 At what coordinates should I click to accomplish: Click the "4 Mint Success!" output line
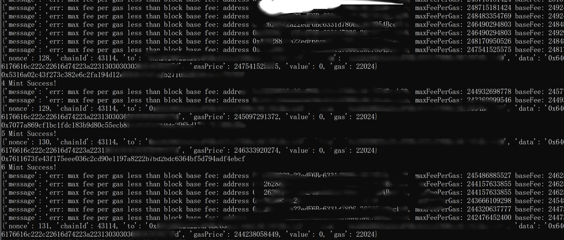(29, 83)
